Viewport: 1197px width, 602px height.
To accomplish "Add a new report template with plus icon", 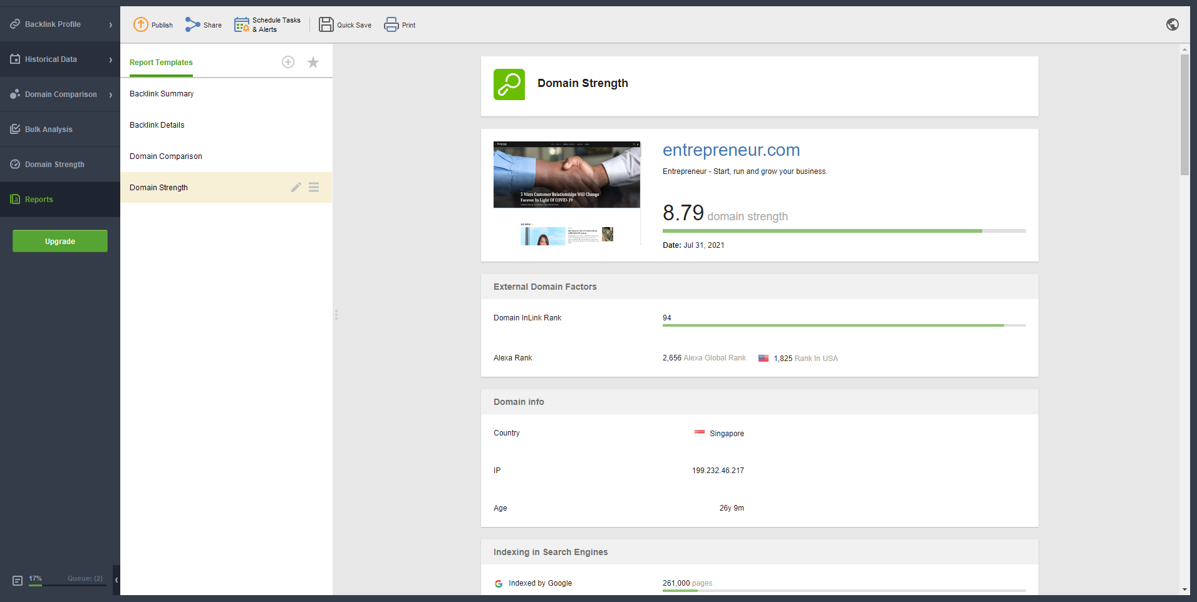I will tap(288, 62).
